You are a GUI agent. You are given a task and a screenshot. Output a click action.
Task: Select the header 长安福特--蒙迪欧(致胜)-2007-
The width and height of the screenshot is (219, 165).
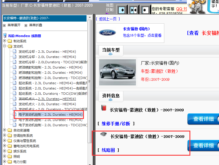(x=45, y=18)
